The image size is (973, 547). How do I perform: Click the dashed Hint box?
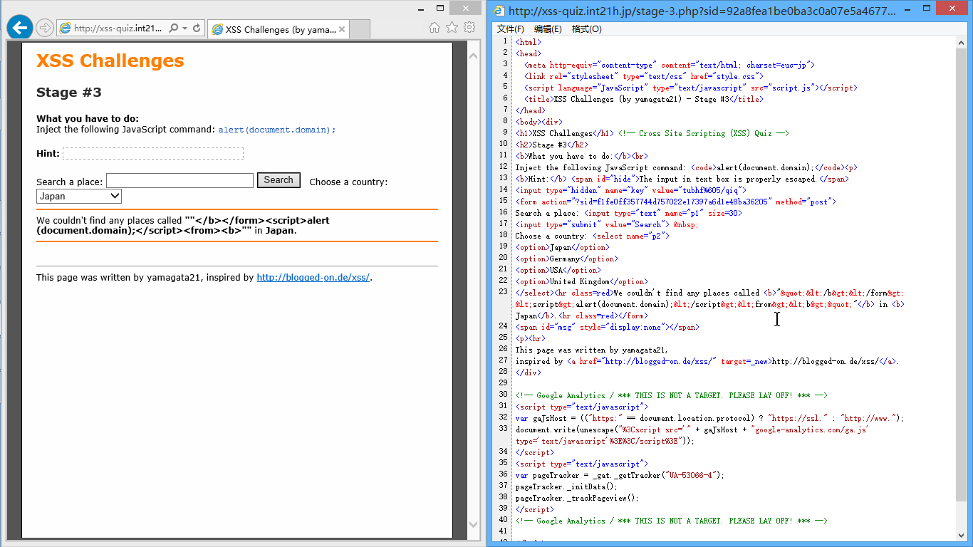coord(153,154)
